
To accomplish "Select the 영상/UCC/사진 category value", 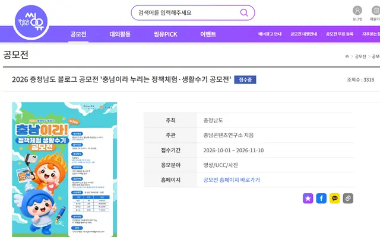I will pyautogui.click(x=220, y=165).
